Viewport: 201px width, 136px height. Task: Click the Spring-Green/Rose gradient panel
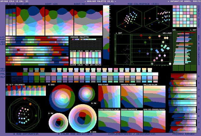point(154,121)
